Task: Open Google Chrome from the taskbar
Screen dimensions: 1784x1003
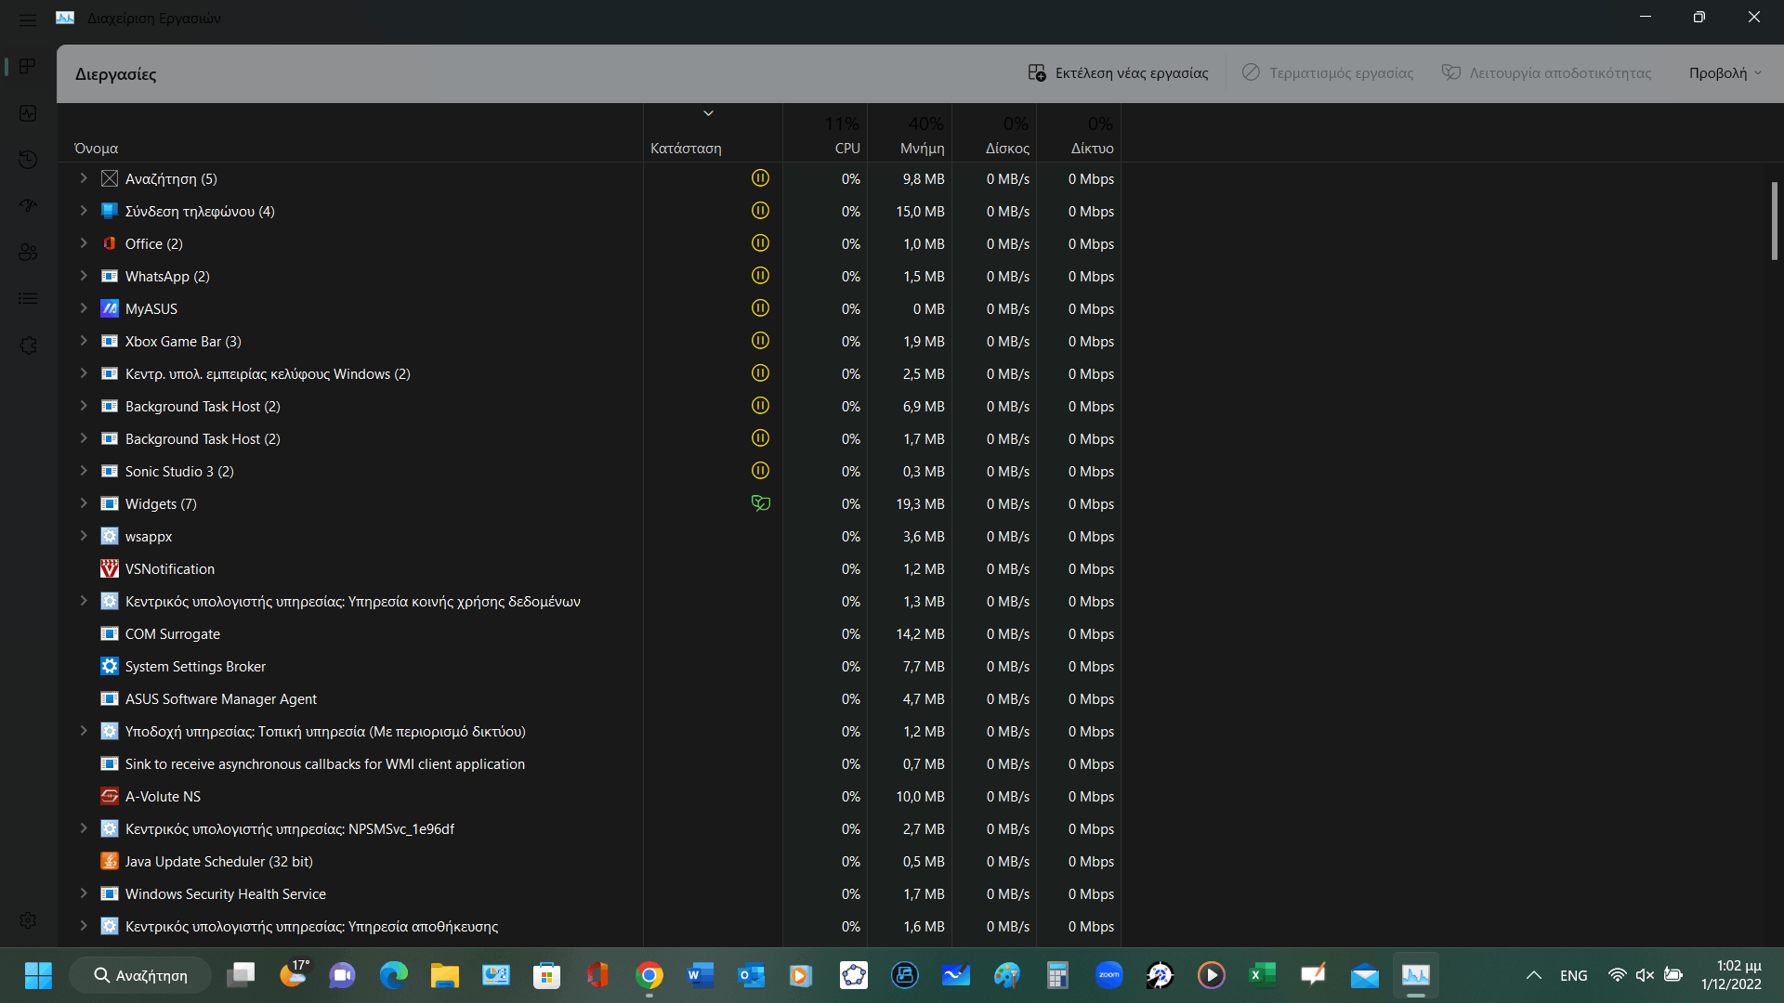Action: 649,975
